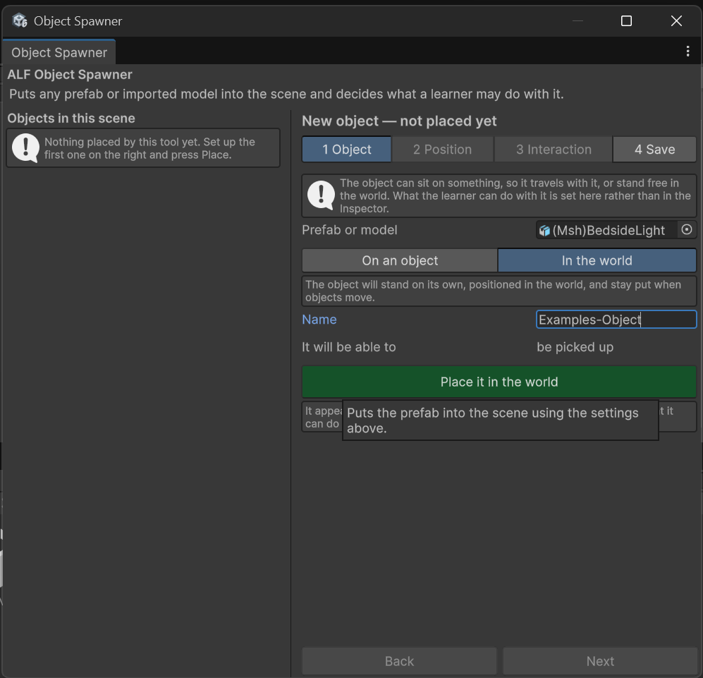Open the window's three-dot options menu
This screenshot has height=678, width=703.
687,52
